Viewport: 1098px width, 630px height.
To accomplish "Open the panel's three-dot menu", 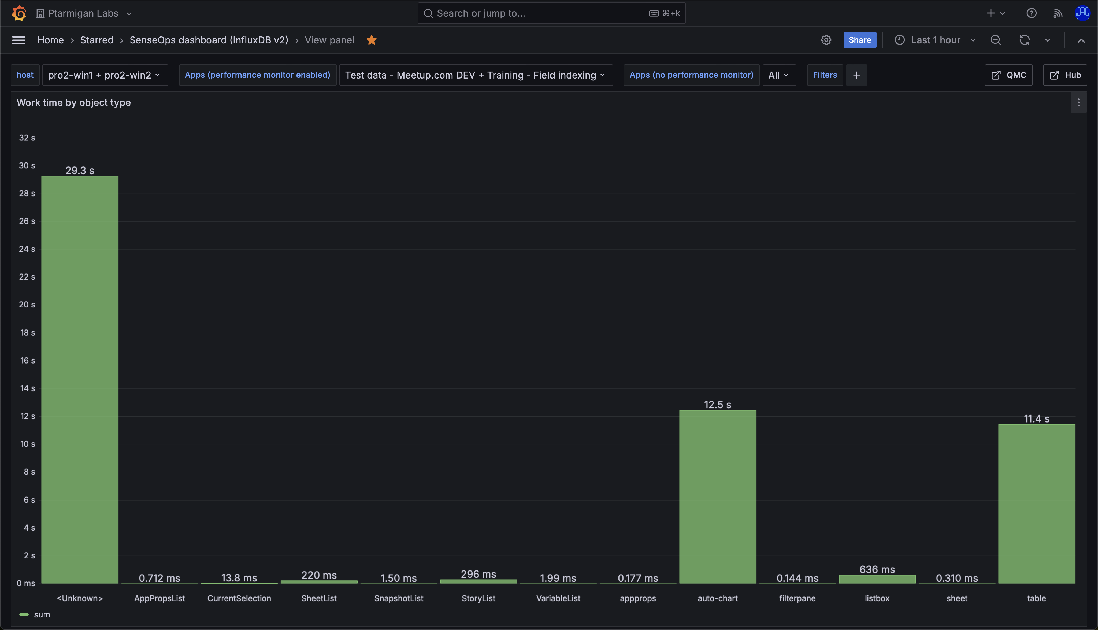I will pos(1078,103).
